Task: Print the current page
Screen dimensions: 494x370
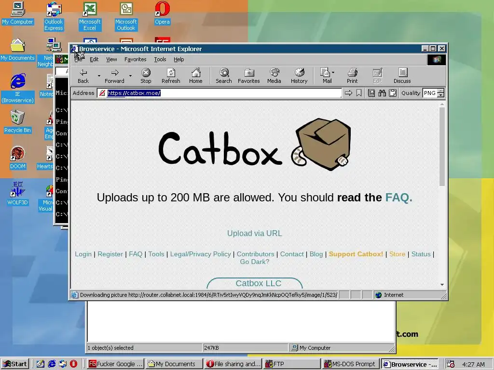Action: [x=352, y=76]
